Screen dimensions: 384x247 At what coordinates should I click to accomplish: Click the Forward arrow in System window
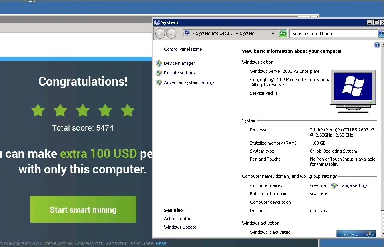click(171, 34)
